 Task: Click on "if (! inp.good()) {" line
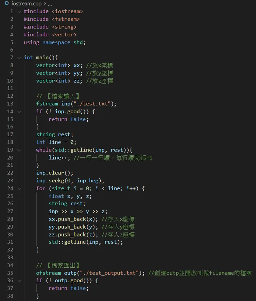tap(65, 112)
